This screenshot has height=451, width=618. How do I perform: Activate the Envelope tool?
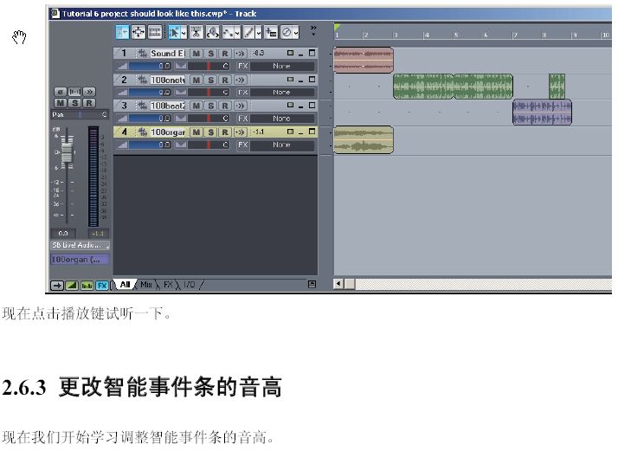click(229, 32)
